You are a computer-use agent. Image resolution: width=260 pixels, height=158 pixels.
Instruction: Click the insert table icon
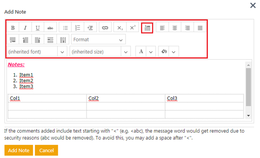147,28
